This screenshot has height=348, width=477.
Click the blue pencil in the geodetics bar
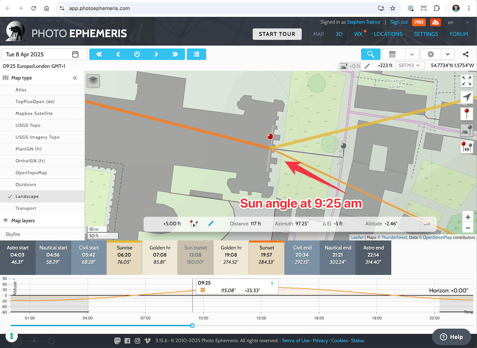coord(211,224)
